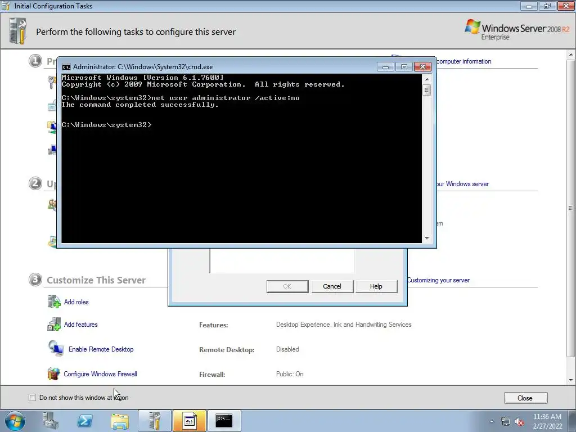This screenshot has height=432, width=576.
Task: Check 'Do not show this window at logon'
Action: 32,398
